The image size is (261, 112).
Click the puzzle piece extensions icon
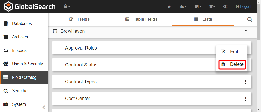(x=170, y=6)
